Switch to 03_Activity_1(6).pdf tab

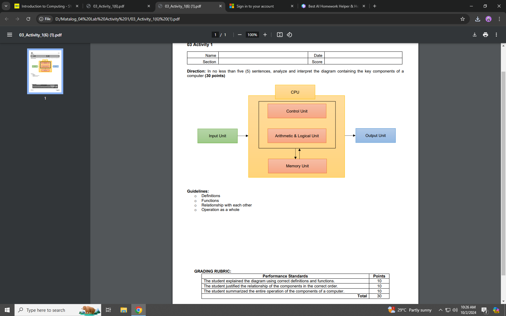click(118, 6)
